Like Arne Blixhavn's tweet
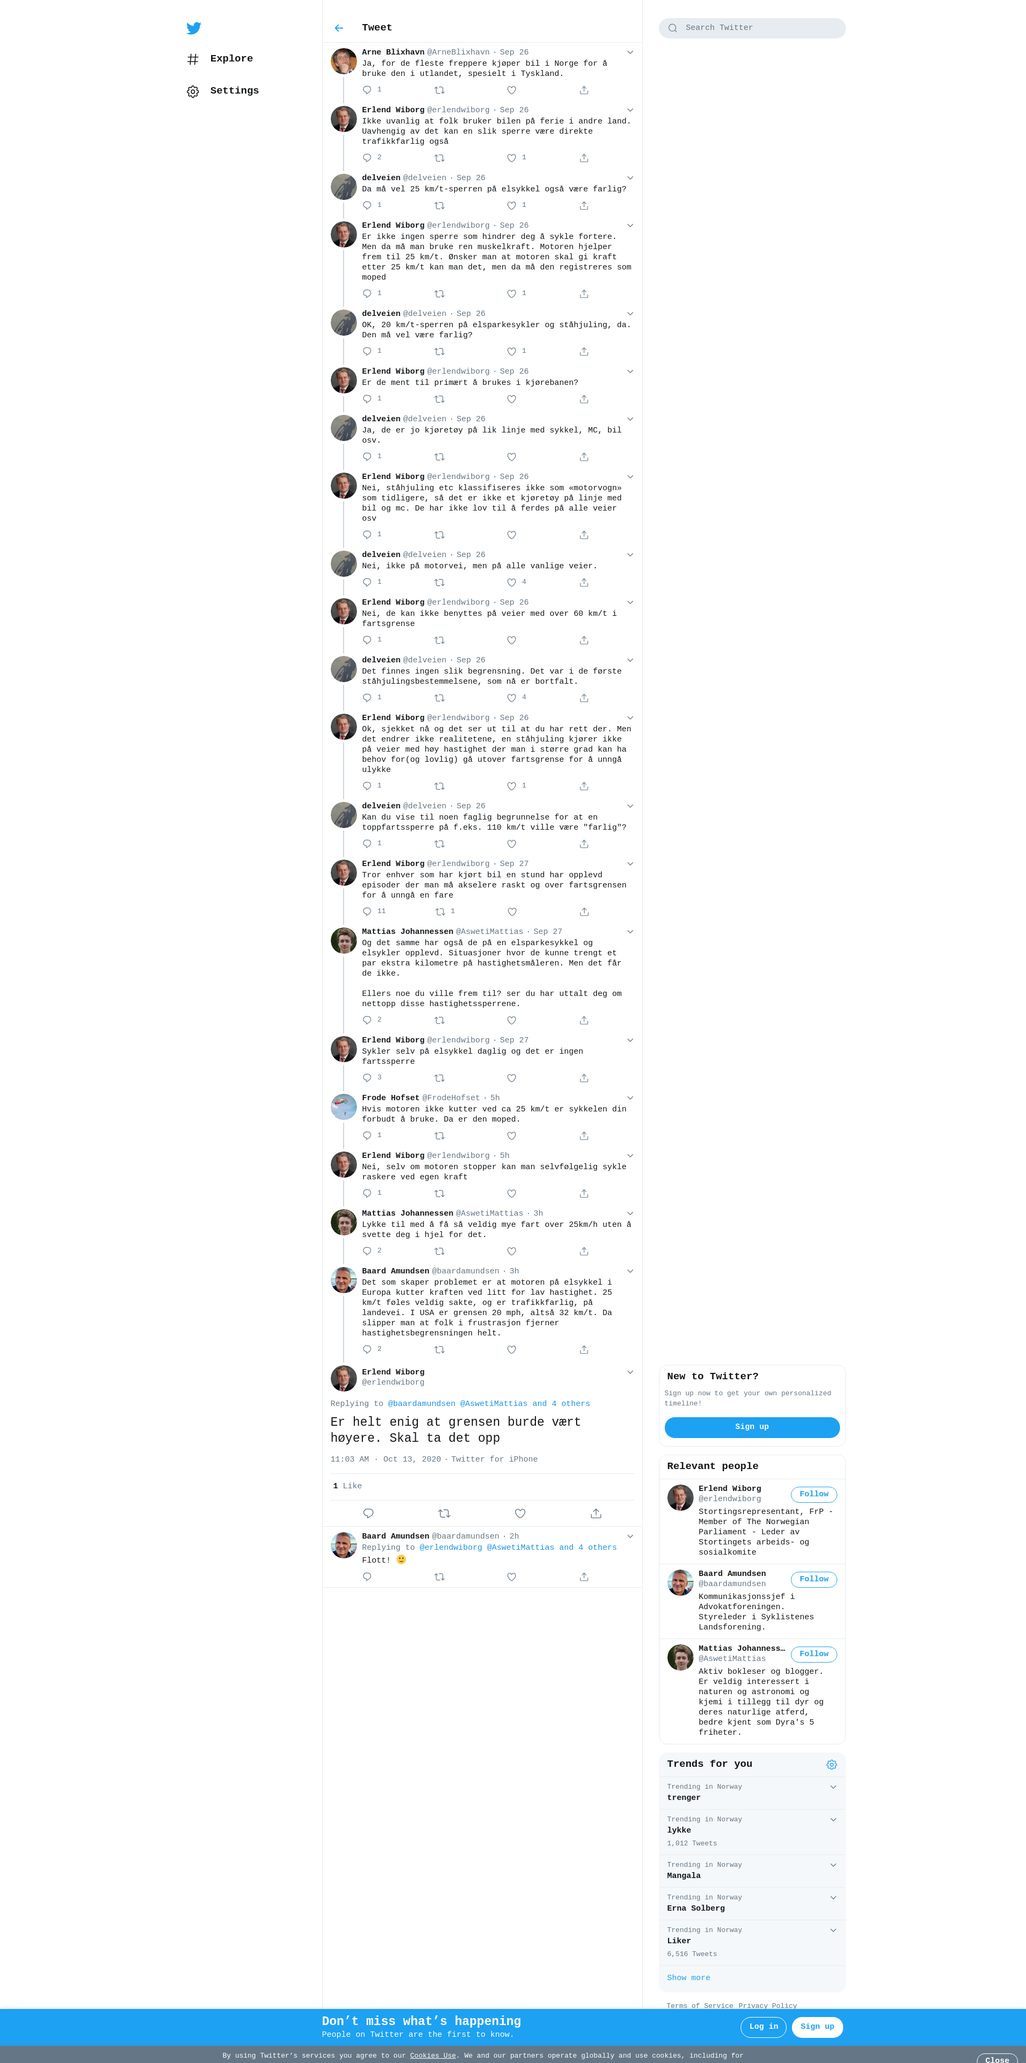This screenshot has width=1026, height=2063. tap(511, 90)
